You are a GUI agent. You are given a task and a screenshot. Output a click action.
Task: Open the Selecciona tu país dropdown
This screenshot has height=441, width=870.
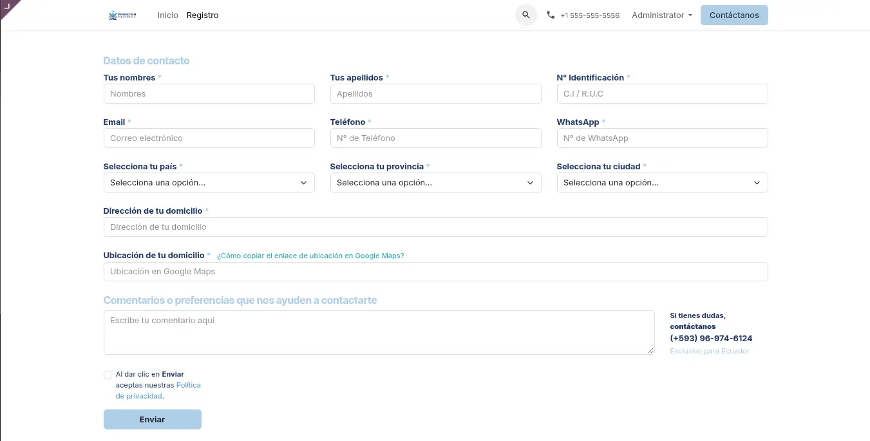point(209,183)
